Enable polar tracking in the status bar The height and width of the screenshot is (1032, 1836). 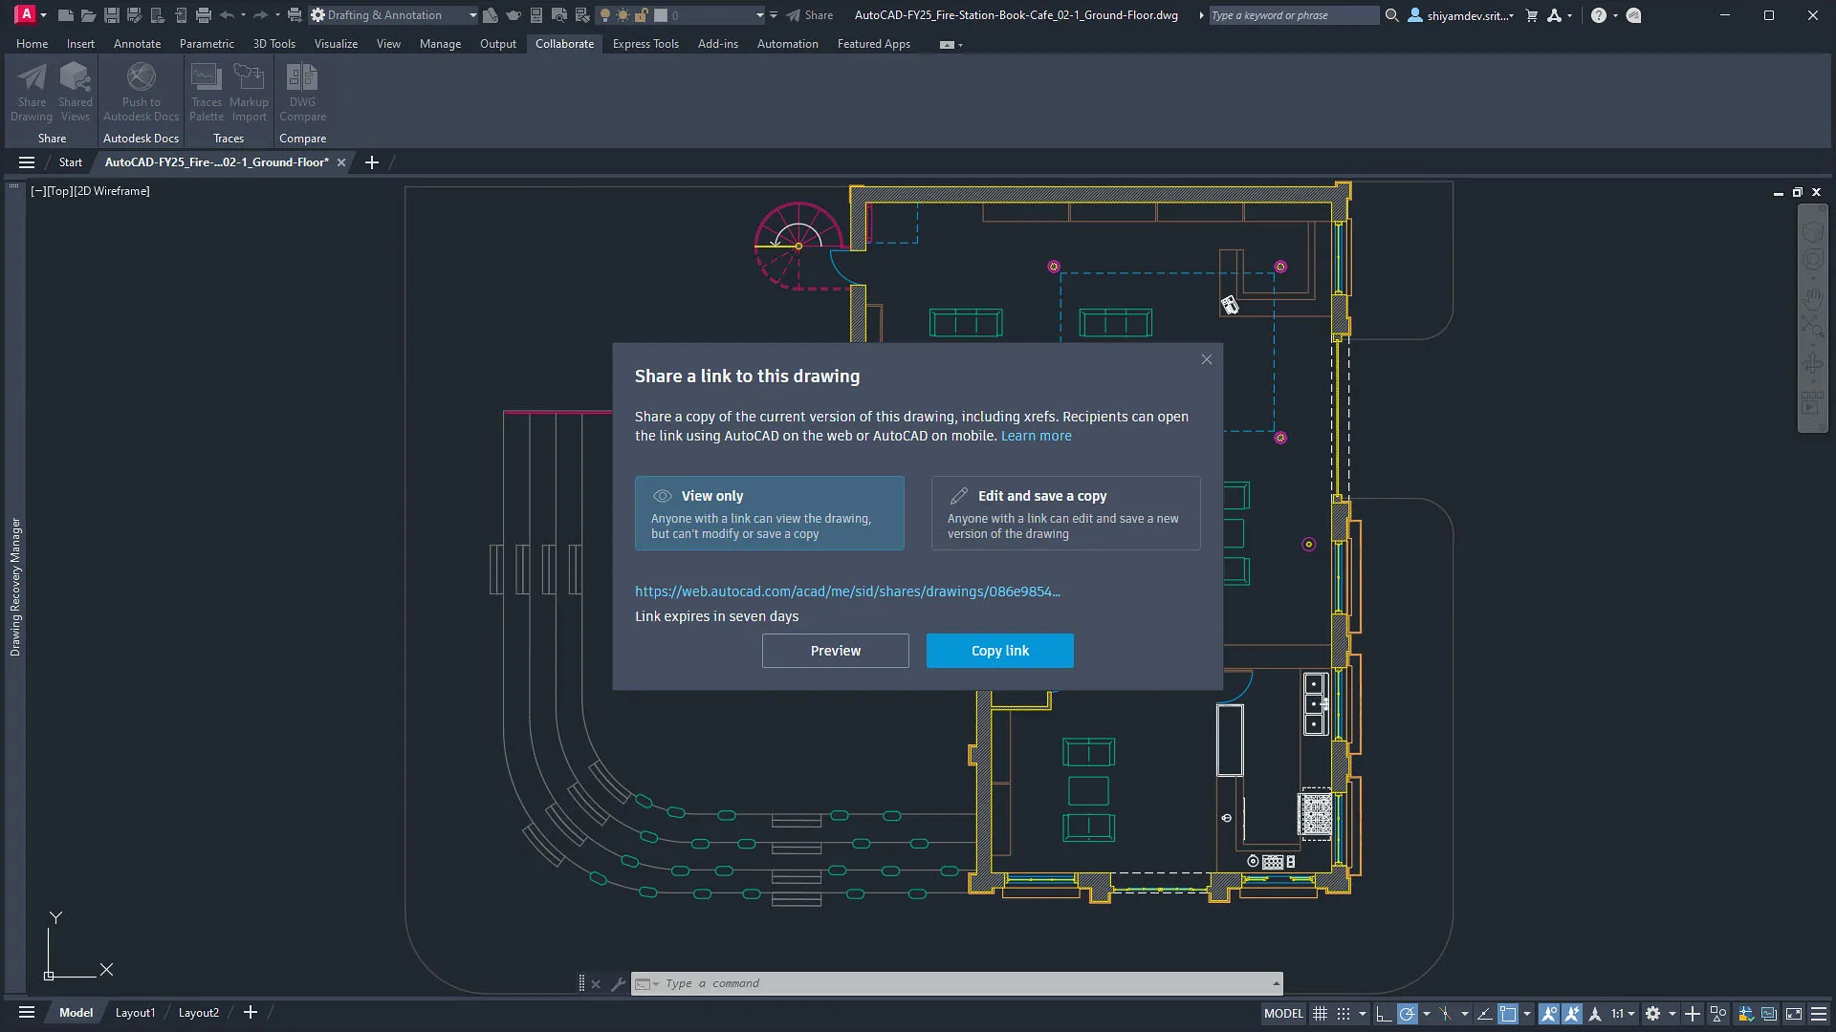(x=1409, y=1014)
